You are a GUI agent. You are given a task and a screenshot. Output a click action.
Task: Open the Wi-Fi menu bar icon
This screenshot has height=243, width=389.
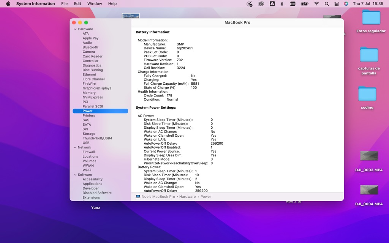click(316, 4)
